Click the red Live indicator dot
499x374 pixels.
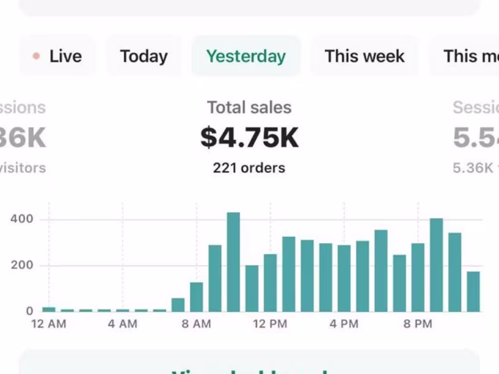click(36, 56)
